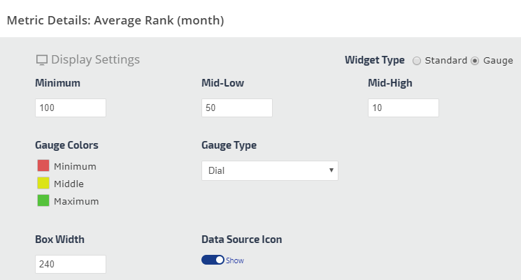Click the Metric Details title header
Viewport: 521px width, 280px height.
pyautogui.click(x=115, y=20)
